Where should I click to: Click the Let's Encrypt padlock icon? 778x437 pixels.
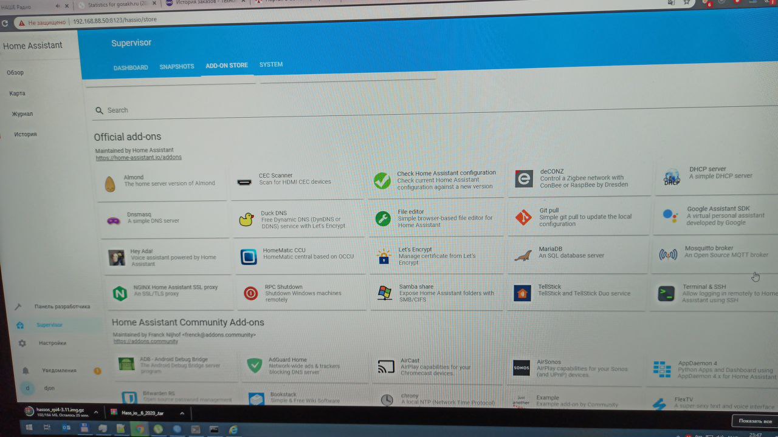[x=384, y=256]
